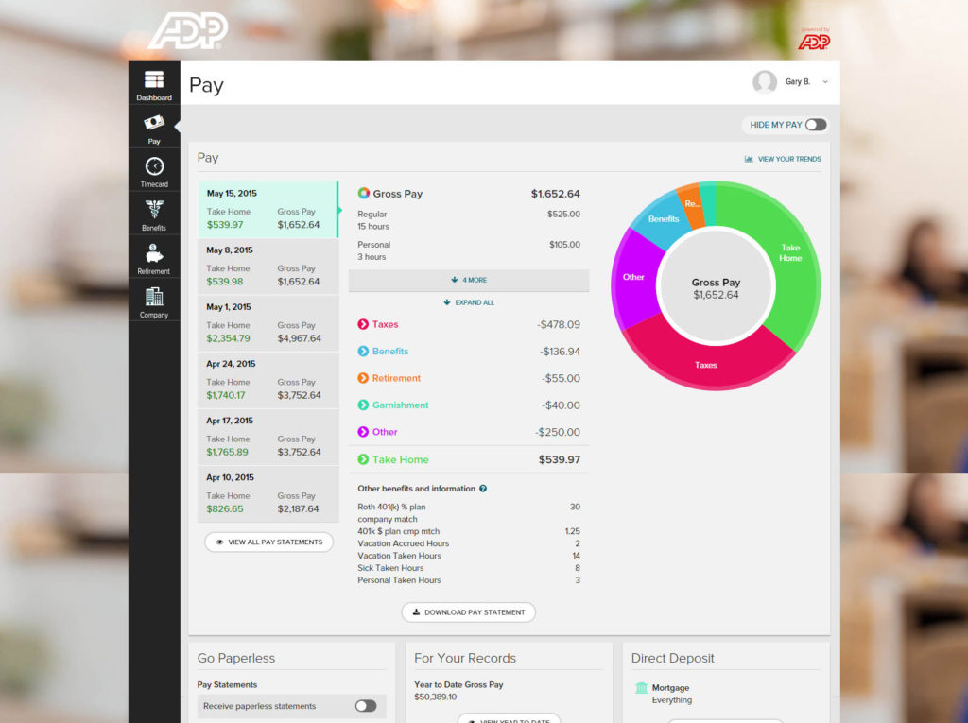
Task: Navigate to the Dashboard menu item
Action: tap(153, 85)
